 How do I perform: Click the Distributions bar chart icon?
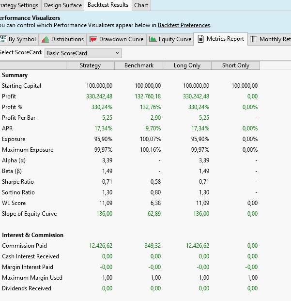45,39
